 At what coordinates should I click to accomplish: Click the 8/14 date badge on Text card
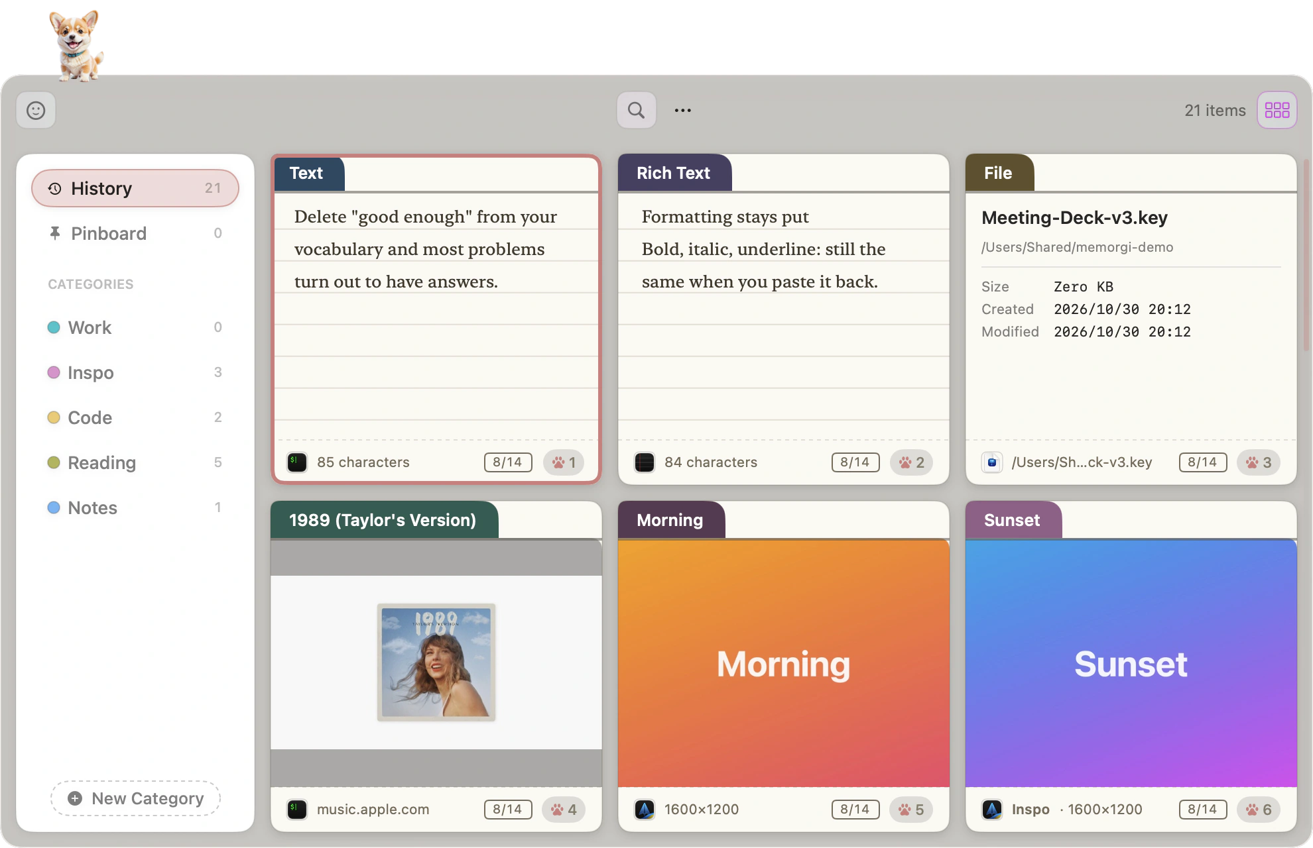[508, 462]
